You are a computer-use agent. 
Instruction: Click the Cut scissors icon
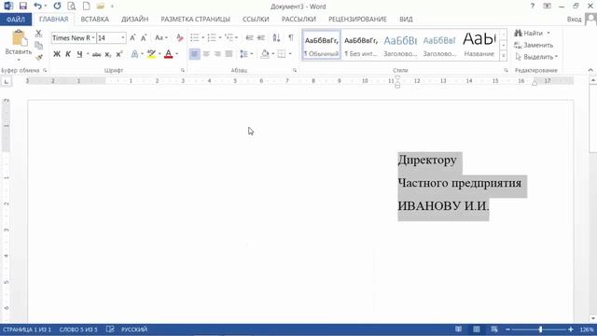tap(38, 34)
